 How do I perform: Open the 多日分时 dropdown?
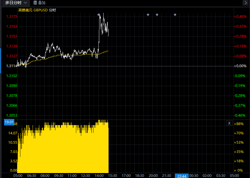16,3
